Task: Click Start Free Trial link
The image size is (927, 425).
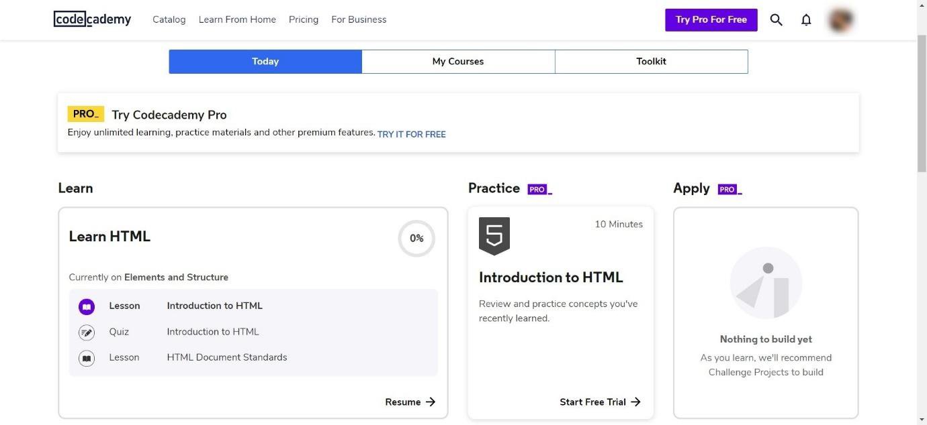Action: pyautogui.click(x=601, y=402)
